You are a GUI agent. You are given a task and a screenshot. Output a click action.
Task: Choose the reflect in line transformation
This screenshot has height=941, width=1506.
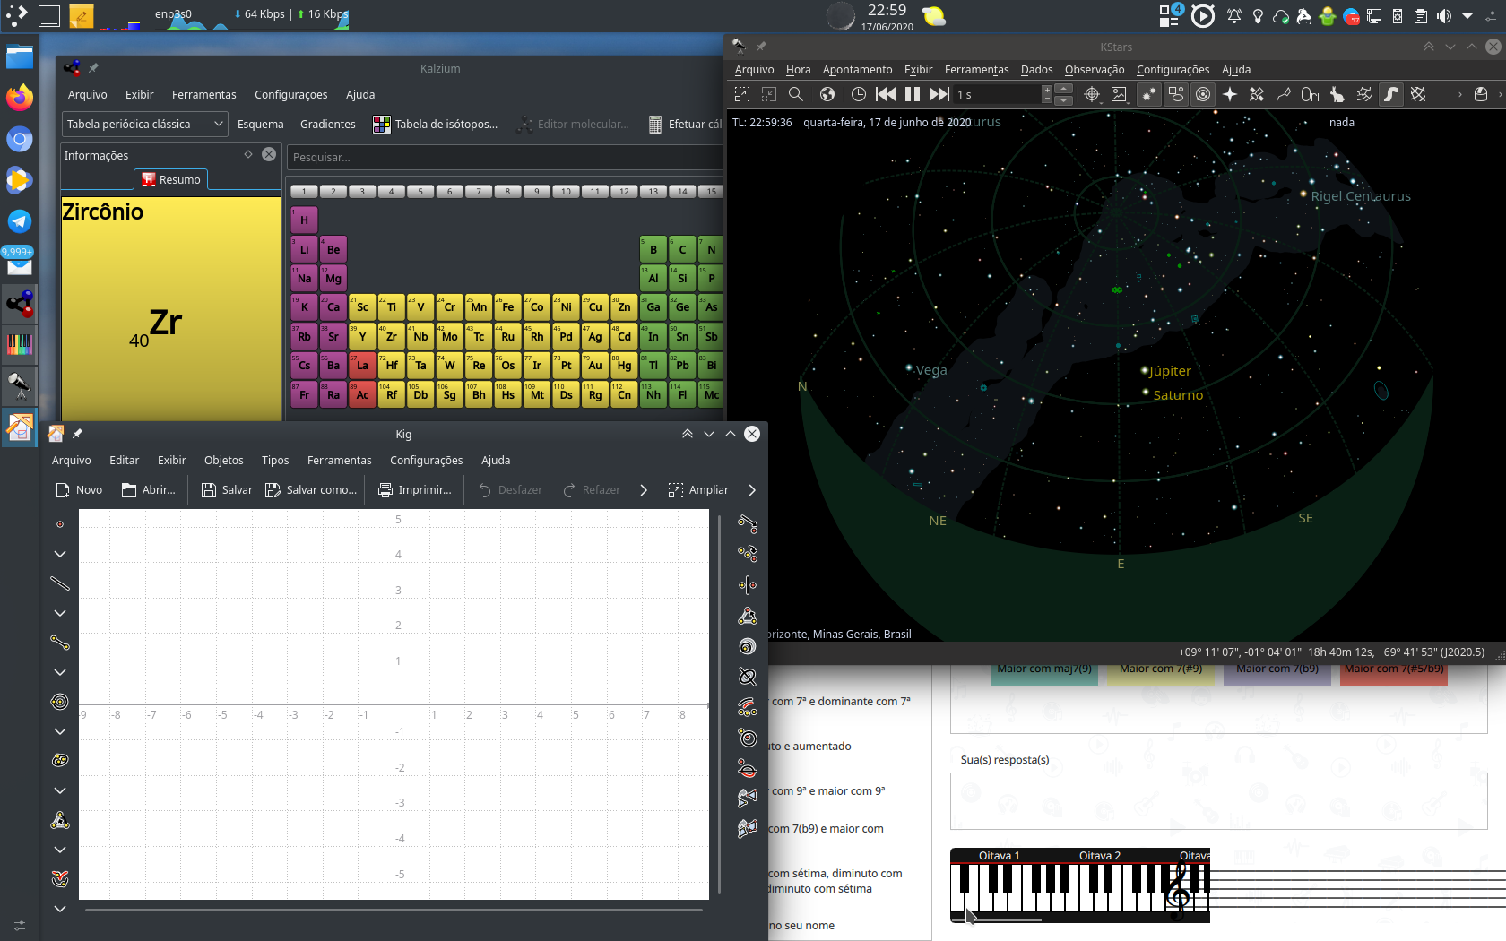tap(748, 585)
